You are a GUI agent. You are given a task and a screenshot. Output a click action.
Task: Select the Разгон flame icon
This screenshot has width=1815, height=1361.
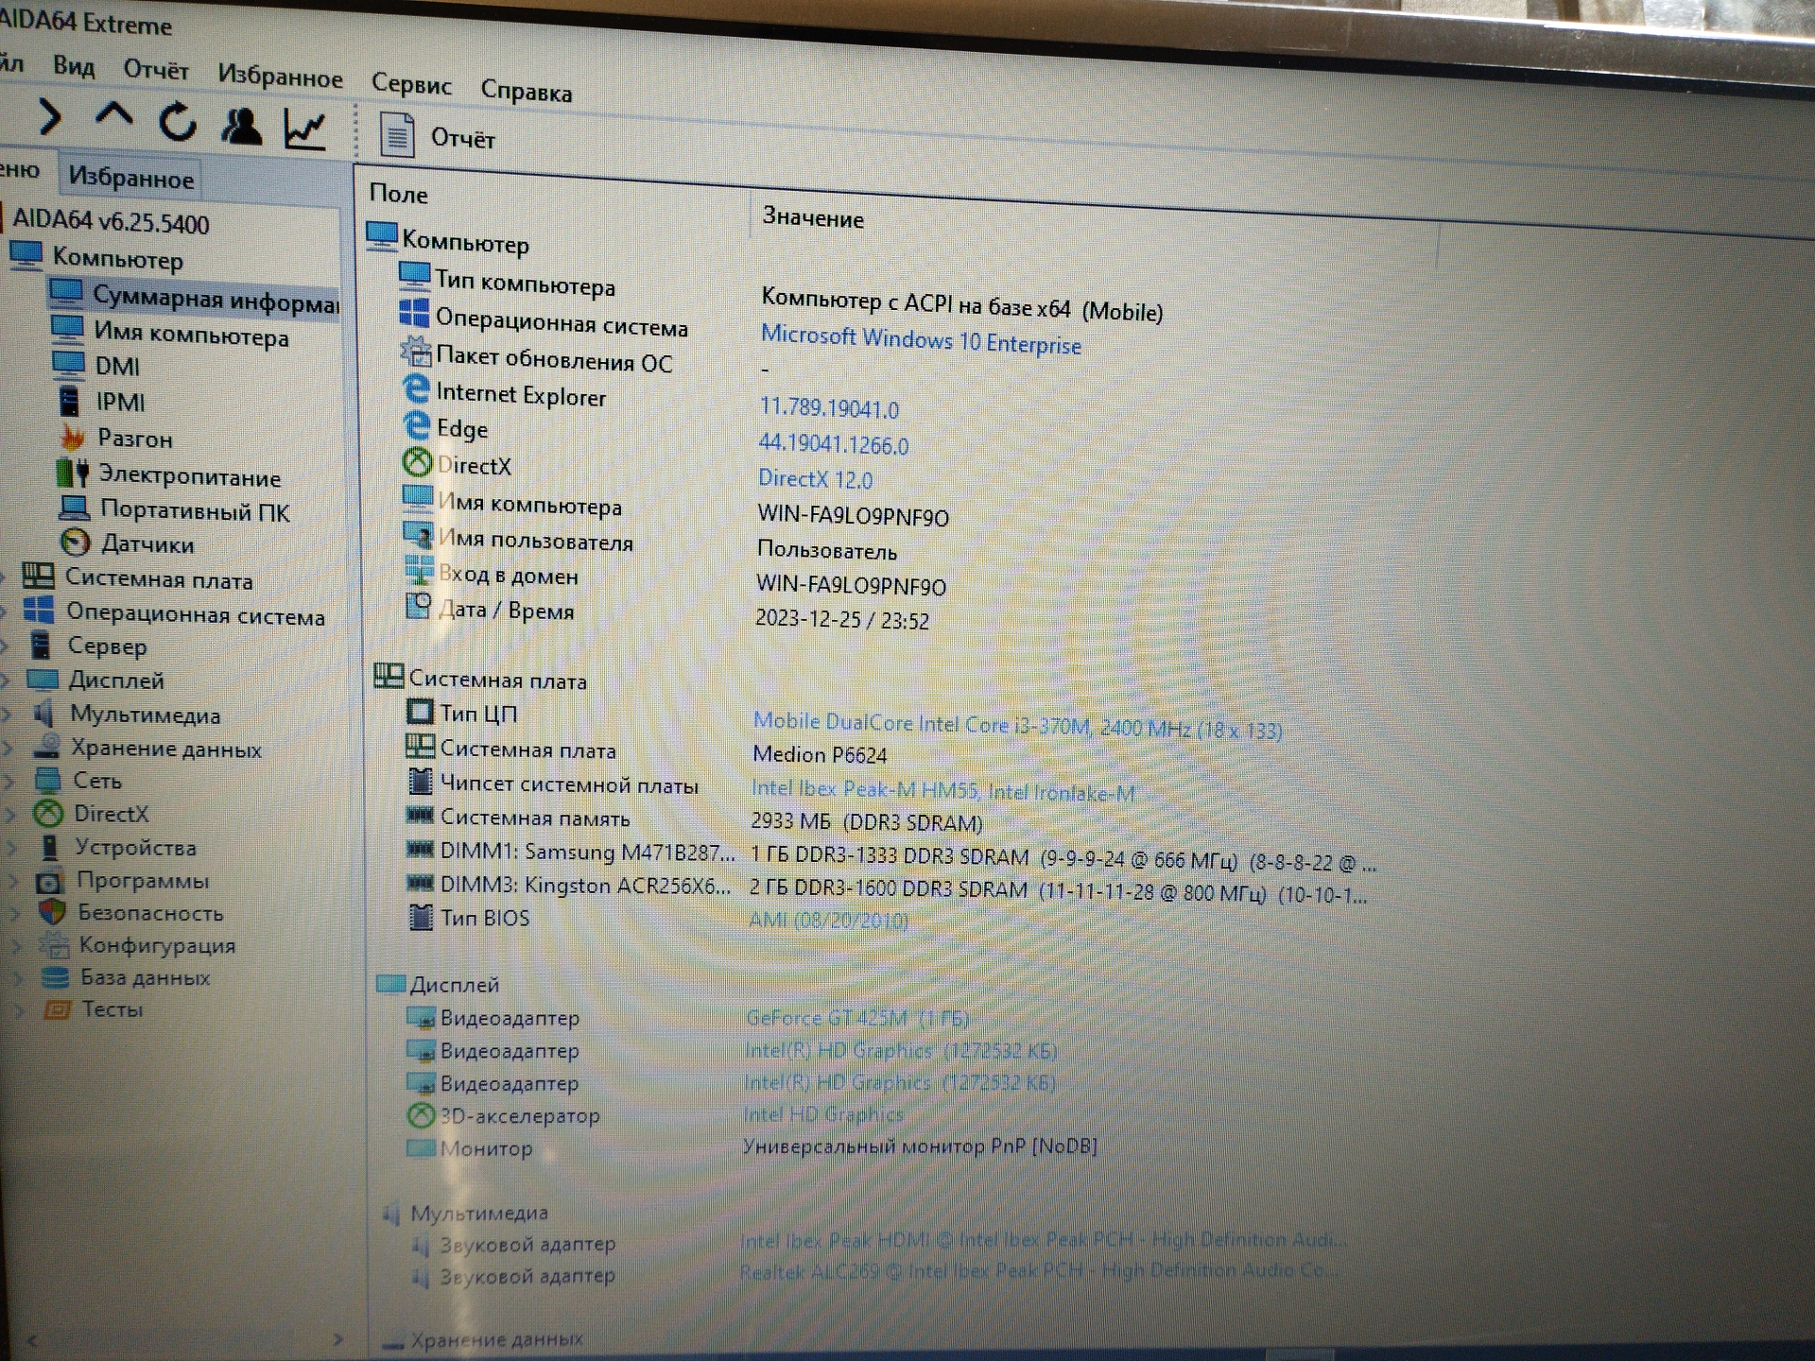73,437
